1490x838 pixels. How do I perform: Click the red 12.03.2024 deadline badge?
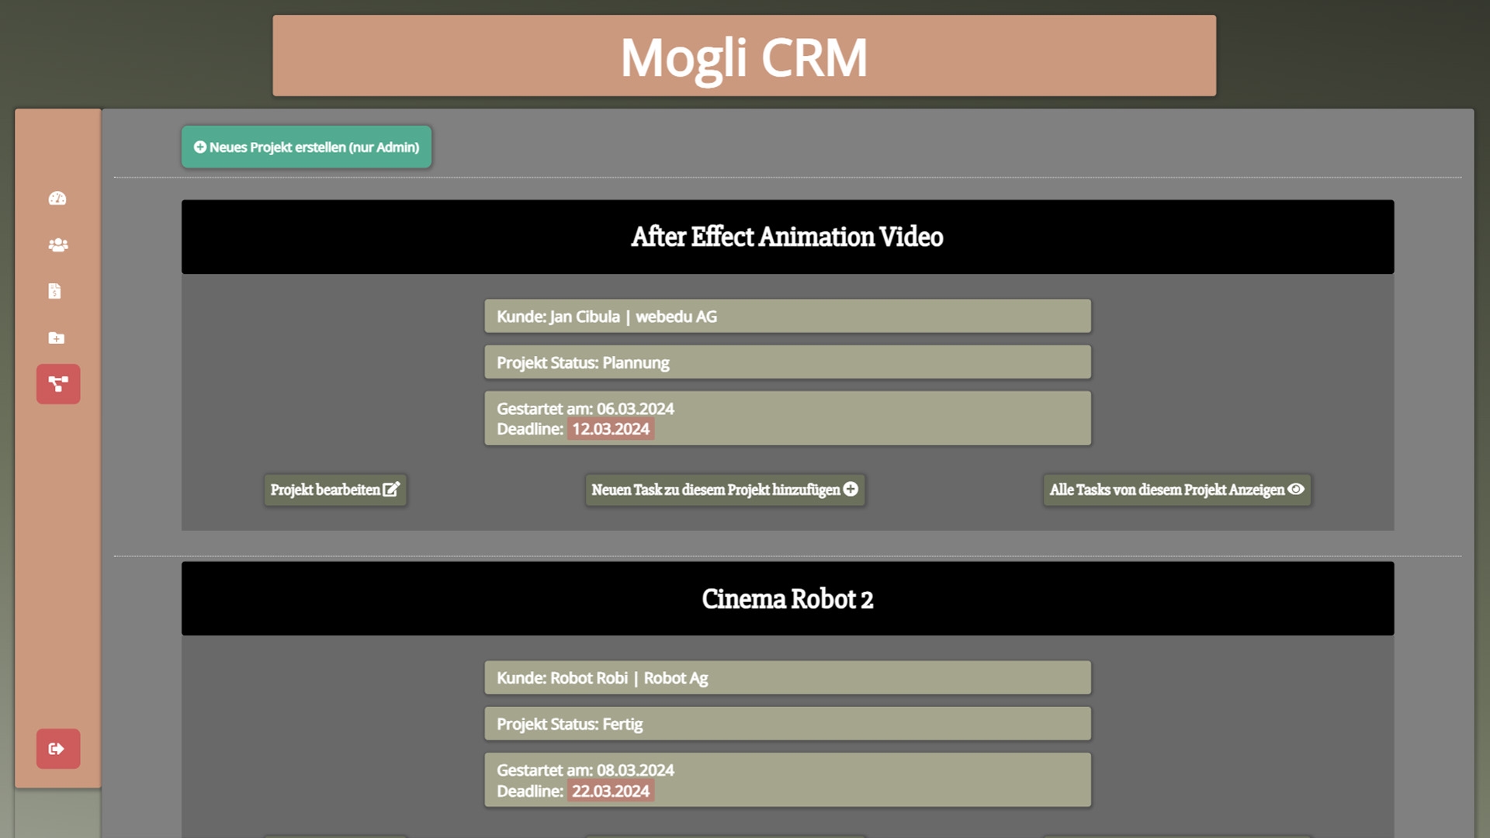pos(611,429)
